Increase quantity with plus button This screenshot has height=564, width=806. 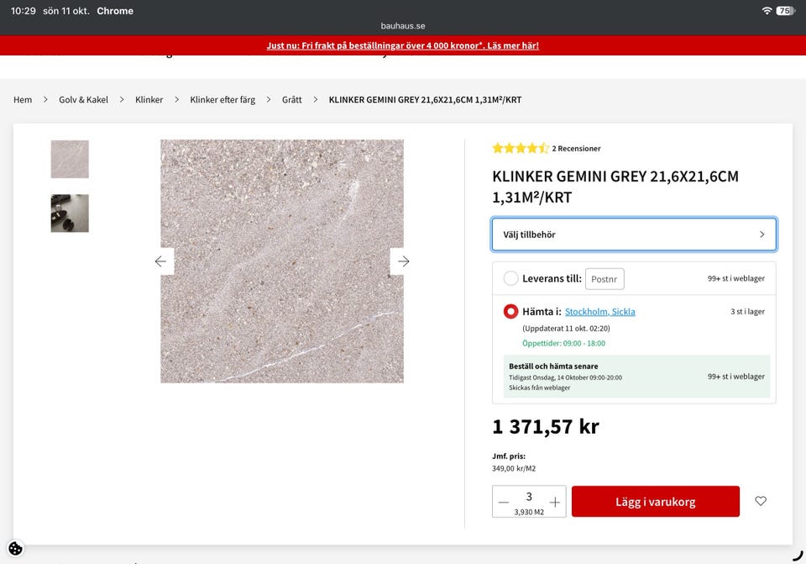555,502
